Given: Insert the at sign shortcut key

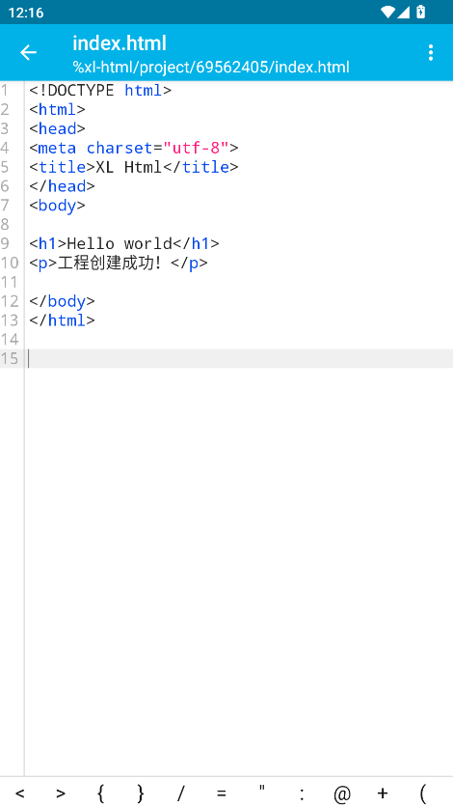Looking at the screenshot, I should (342, 793).
